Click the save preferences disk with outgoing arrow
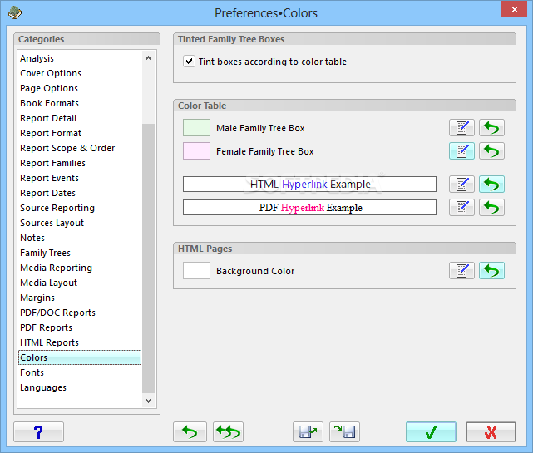Screen dimensions: 533x453 (308, 432)
